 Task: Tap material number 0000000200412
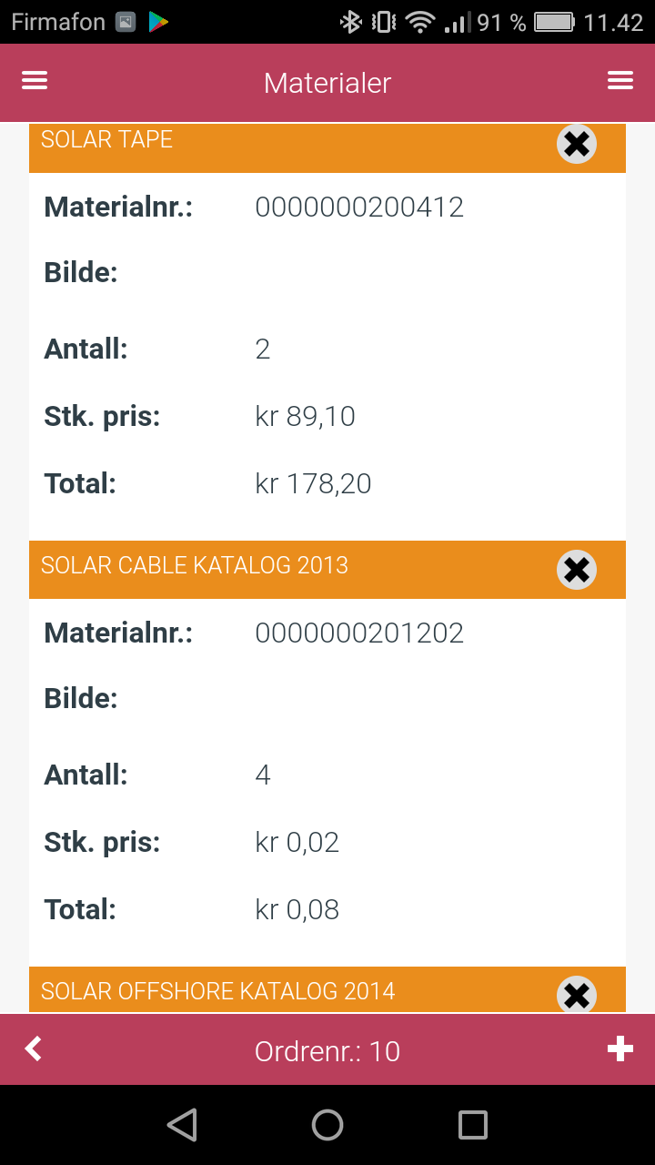(359, 208)
